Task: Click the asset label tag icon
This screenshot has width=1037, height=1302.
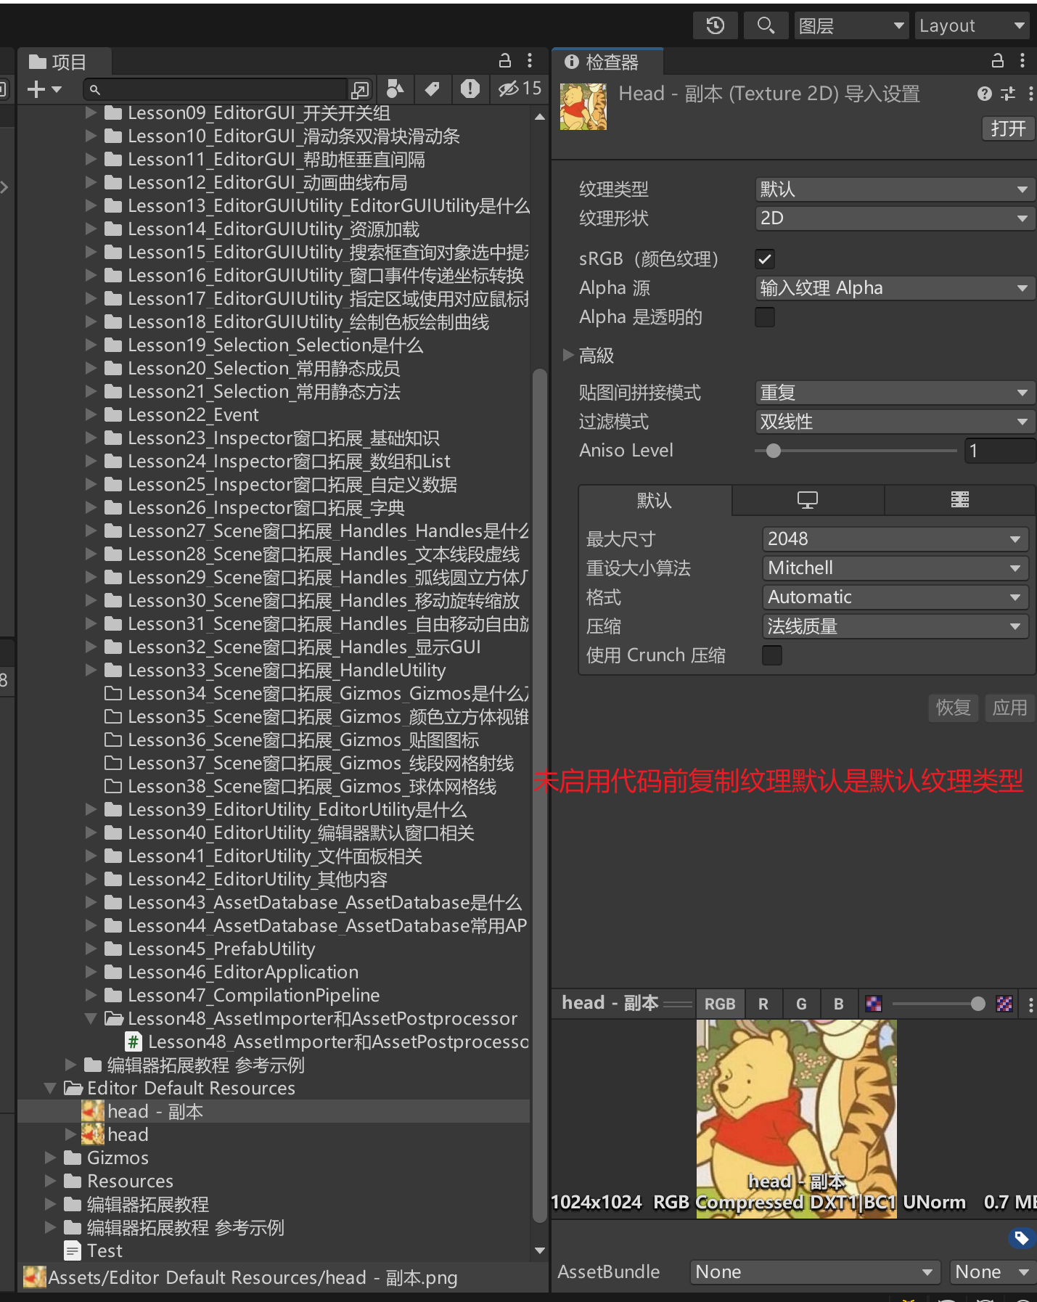Action: (x=1021, y=1238)
